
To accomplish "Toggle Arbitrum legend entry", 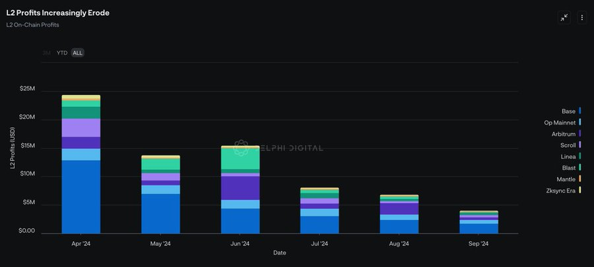I will pos(566,134).
